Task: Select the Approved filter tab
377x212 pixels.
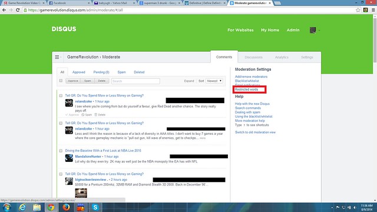Action: [79, 72]
